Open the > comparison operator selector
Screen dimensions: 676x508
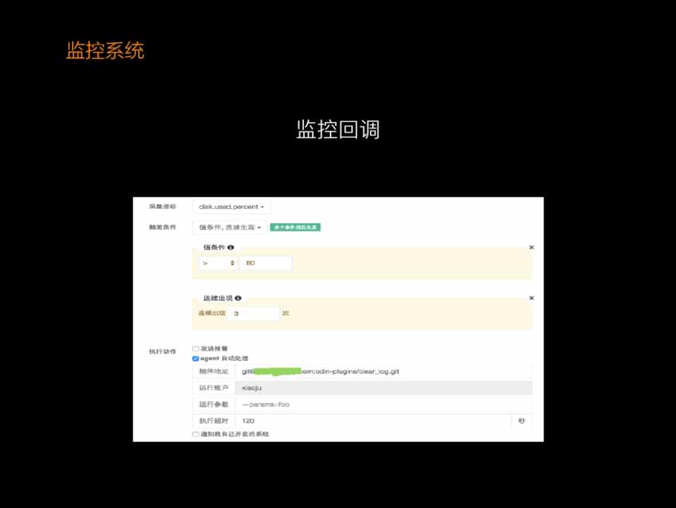tap(218, 263)
